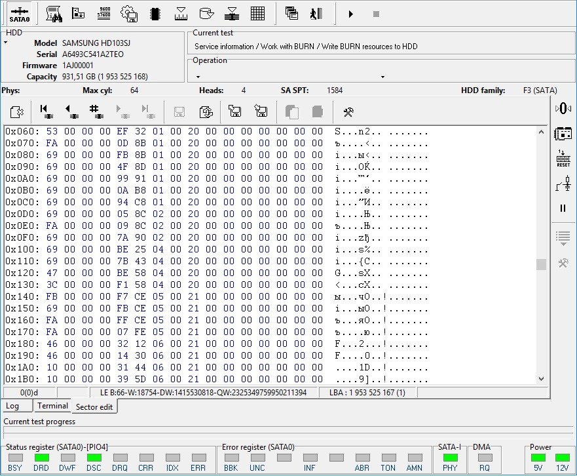Click the hex view scroll down arrow

tap(541, 379)
